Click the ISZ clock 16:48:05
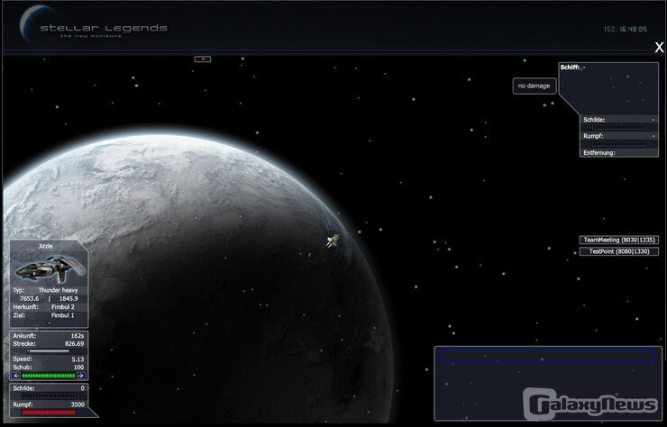 [633, 30]
